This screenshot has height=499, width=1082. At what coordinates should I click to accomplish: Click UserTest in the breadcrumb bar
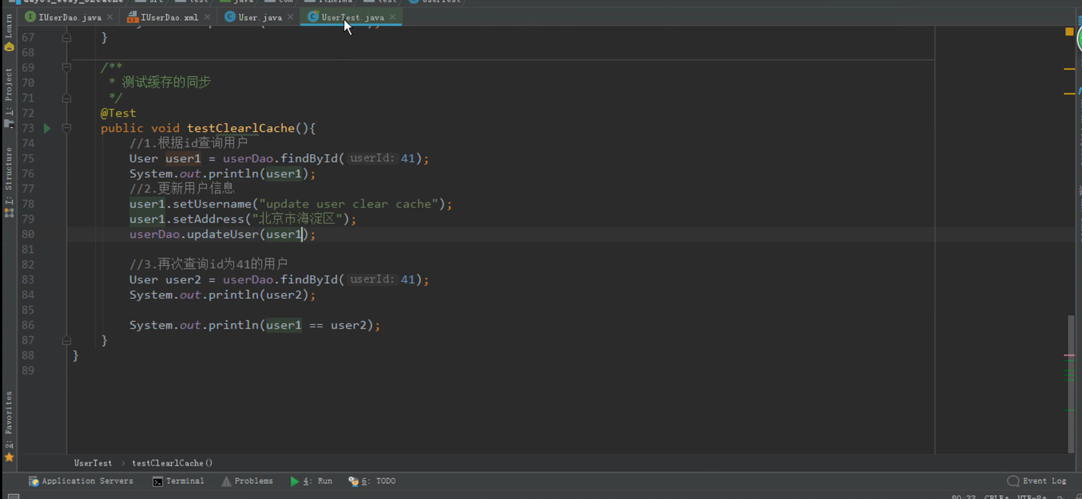93,463
